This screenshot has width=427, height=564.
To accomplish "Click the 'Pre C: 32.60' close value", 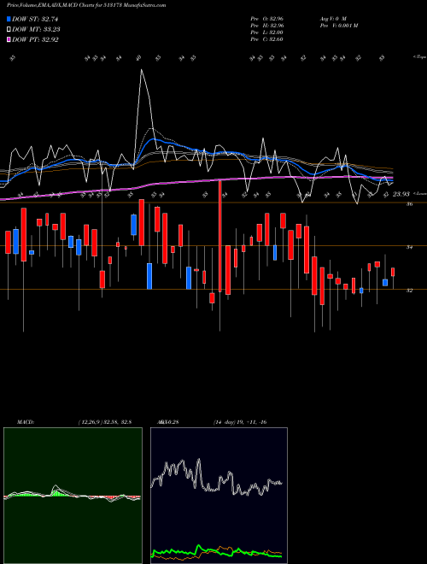I will coord(267,38).
